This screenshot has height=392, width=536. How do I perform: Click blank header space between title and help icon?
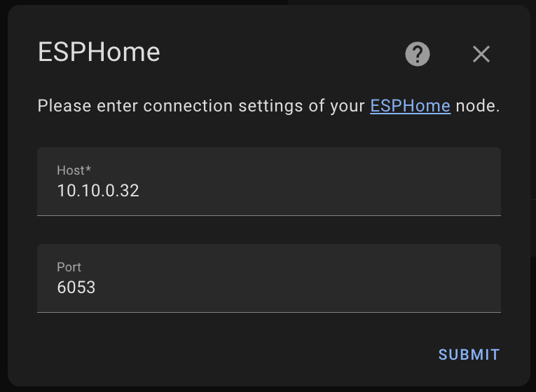(x=280, y=54)
